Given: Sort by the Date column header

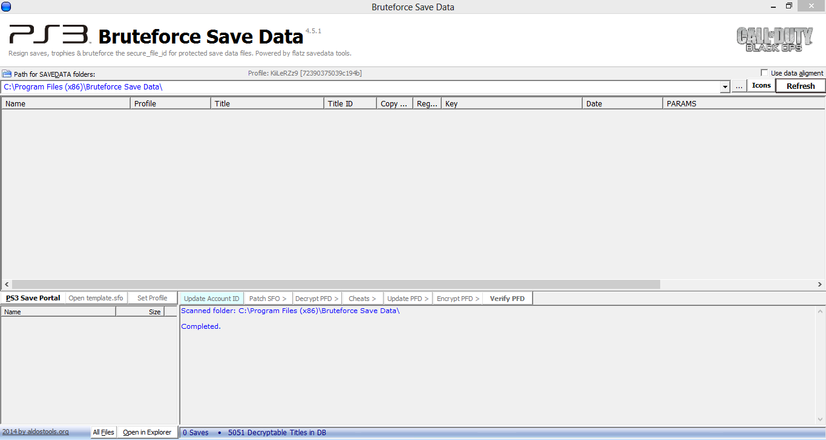Looking at the screenshot, I should point(623,103).
